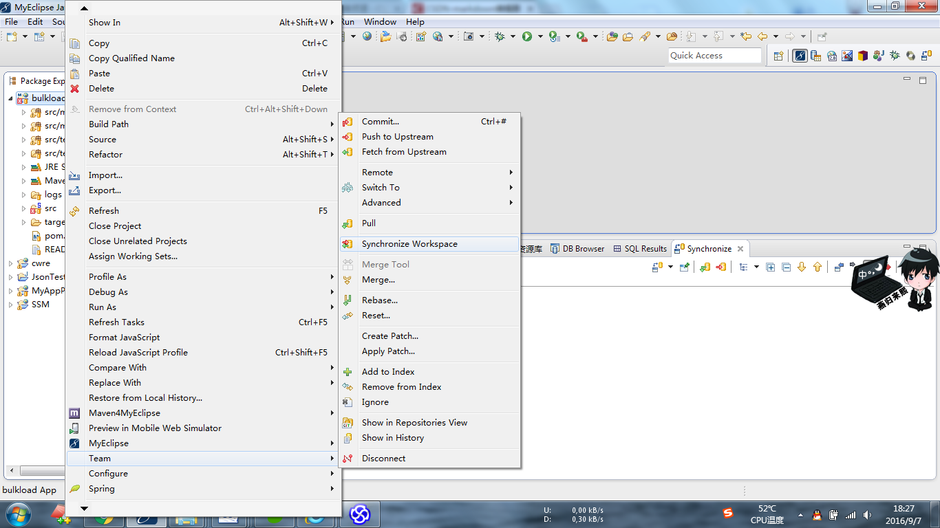940x528 pixels.
Task: Select Commit... in the Team submenu
Action: (380, 122)
